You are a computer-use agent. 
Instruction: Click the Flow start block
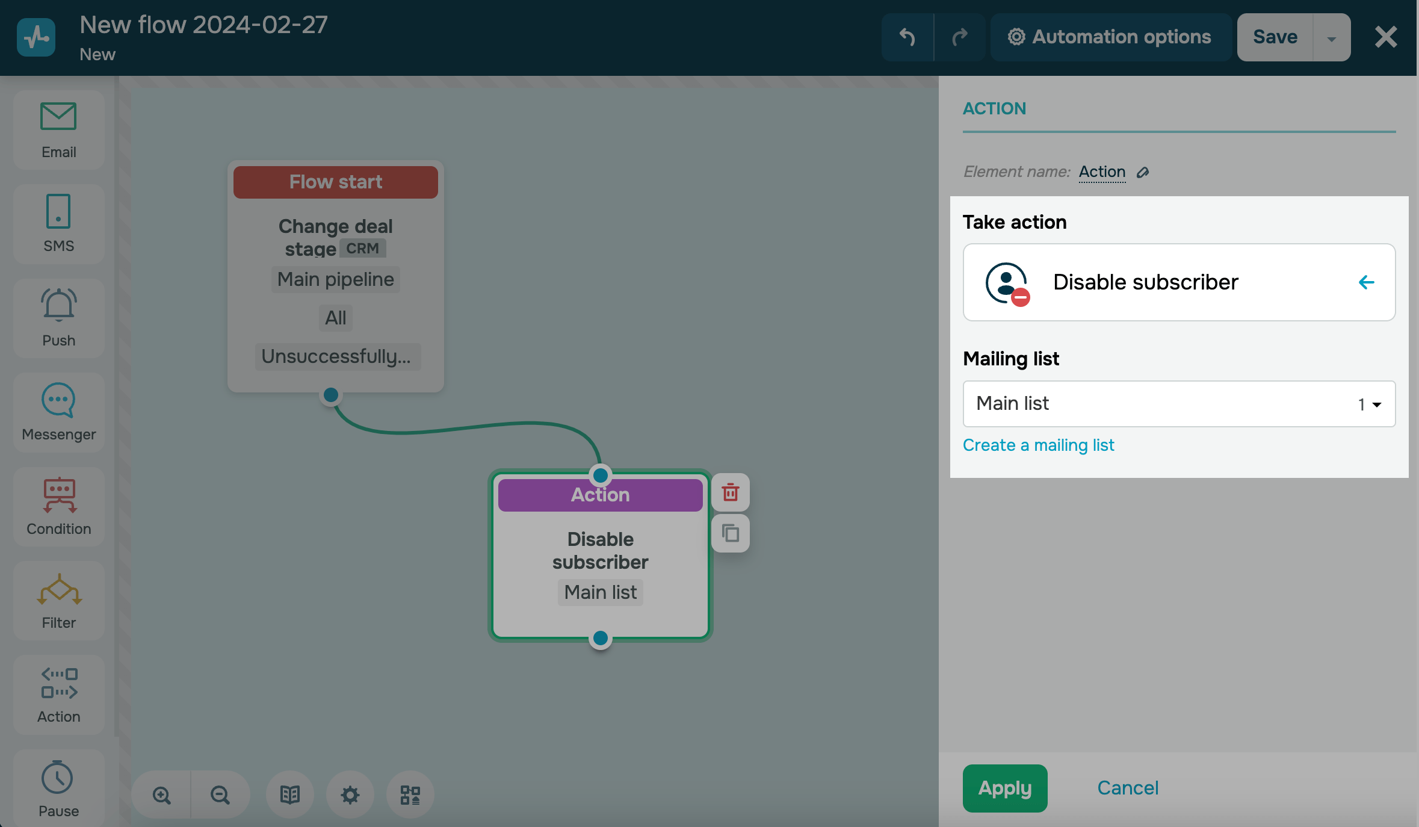tap(335, 182)
